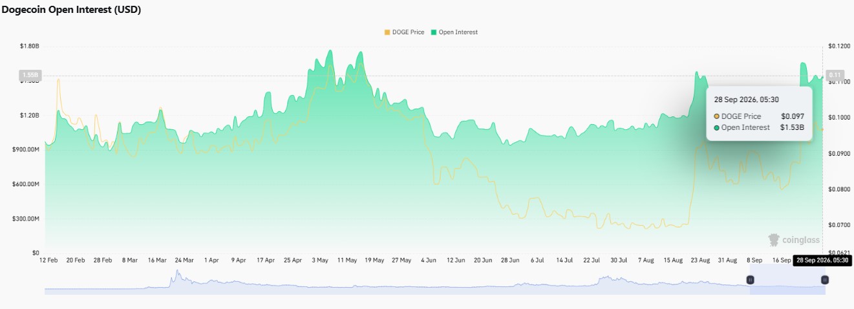Click the $0.0621 right axis label

pos(840,253)
